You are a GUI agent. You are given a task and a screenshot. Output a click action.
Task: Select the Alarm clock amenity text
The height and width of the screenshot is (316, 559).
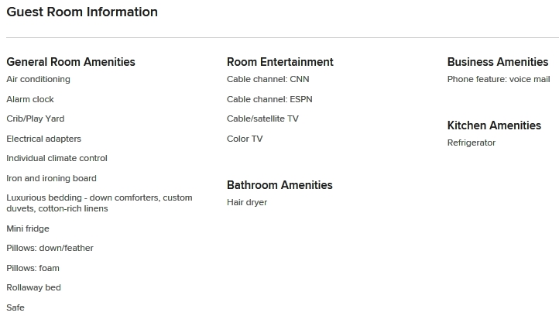pos(30,99)
